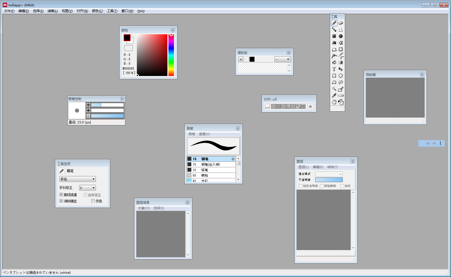Viewport: 451px width, 277px height.
Task: Select the Eyedropper tool
Action: pyautogui.click(x=334, y=95)
